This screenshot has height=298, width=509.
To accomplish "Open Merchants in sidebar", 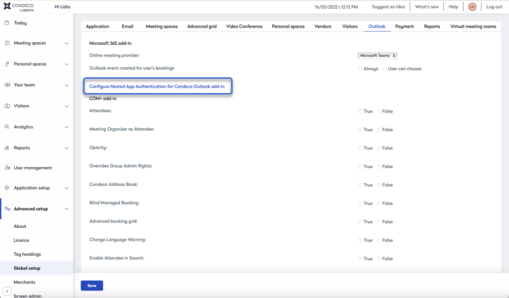I will 24,282.
